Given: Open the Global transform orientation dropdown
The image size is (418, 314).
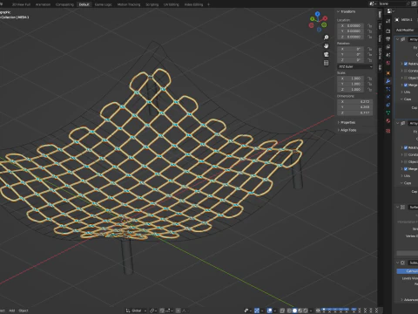Looking at the screenshot, I should tap(136, 311).
